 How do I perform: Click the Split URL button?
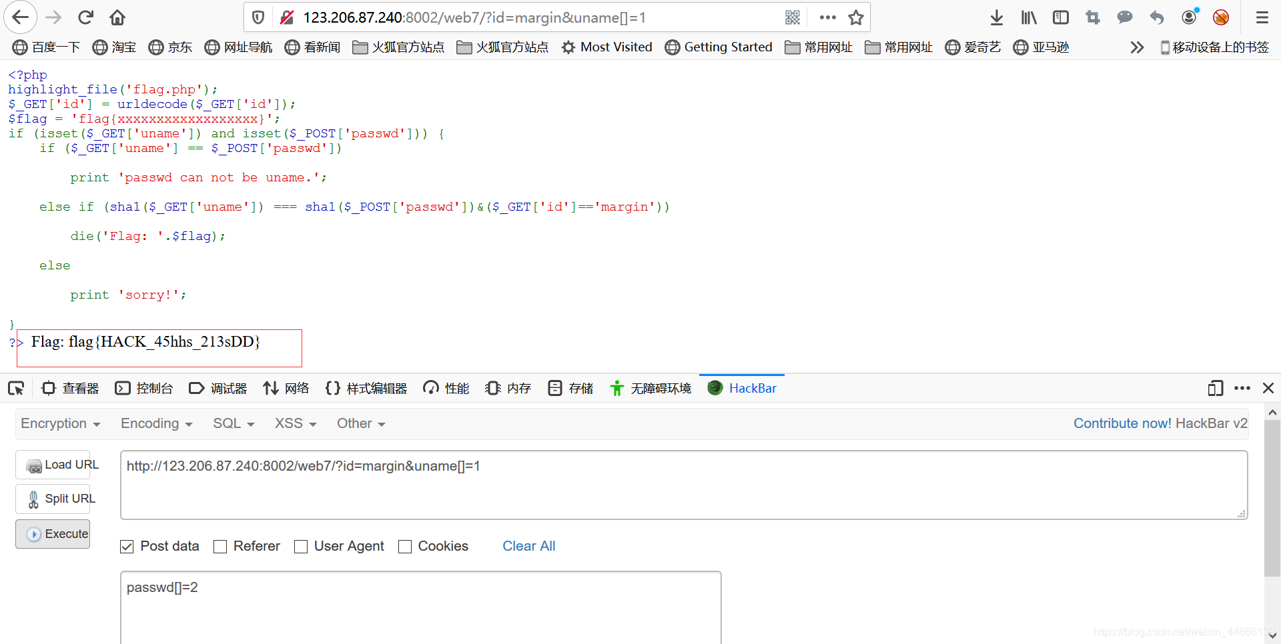(x=53, y=499)
